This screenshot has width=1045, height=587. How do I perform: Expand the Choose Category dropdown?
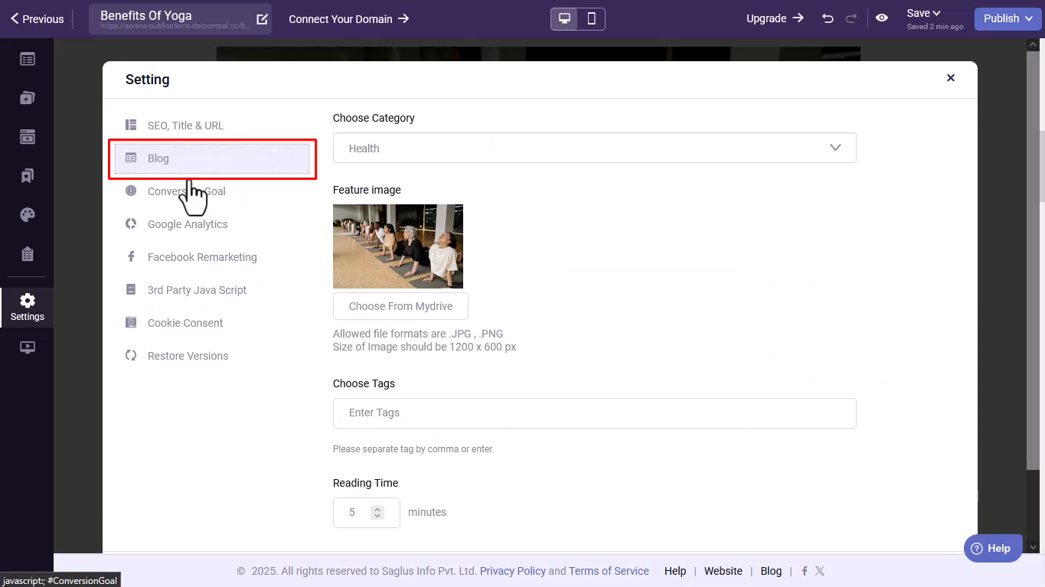[x=594, y=148]
